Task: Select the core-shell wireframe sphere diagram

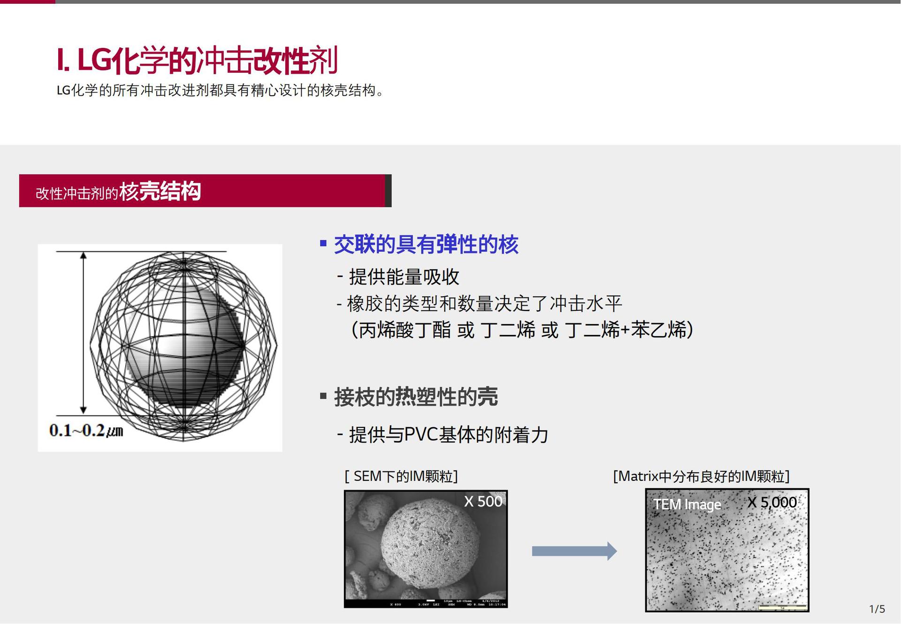Action: pyautogui.click(x=183, y=347)
